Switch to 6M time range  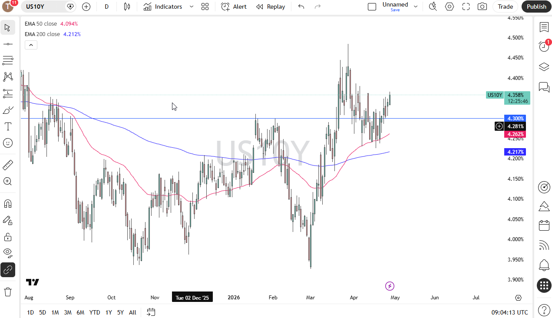tap(80, 312)
